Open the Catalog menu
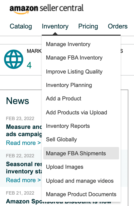 [21, 26]
